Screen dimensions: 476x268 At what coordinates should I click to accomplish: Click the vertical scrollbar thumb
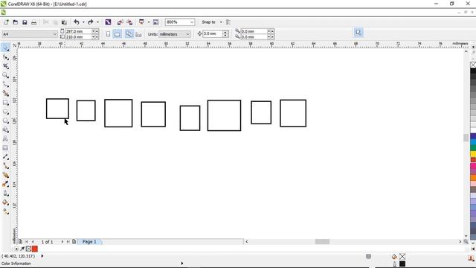(466, 138)
